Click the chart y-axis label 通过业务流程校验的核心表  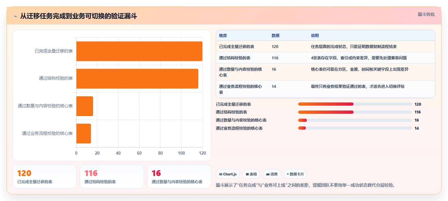pos(47,133)
